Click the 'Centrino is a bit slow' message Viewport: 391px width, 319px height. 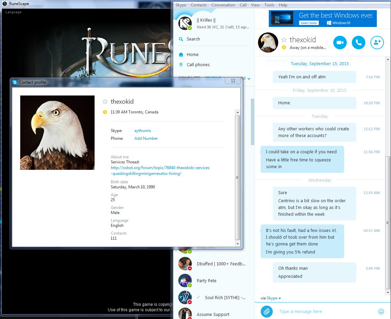tap(312, 207)
